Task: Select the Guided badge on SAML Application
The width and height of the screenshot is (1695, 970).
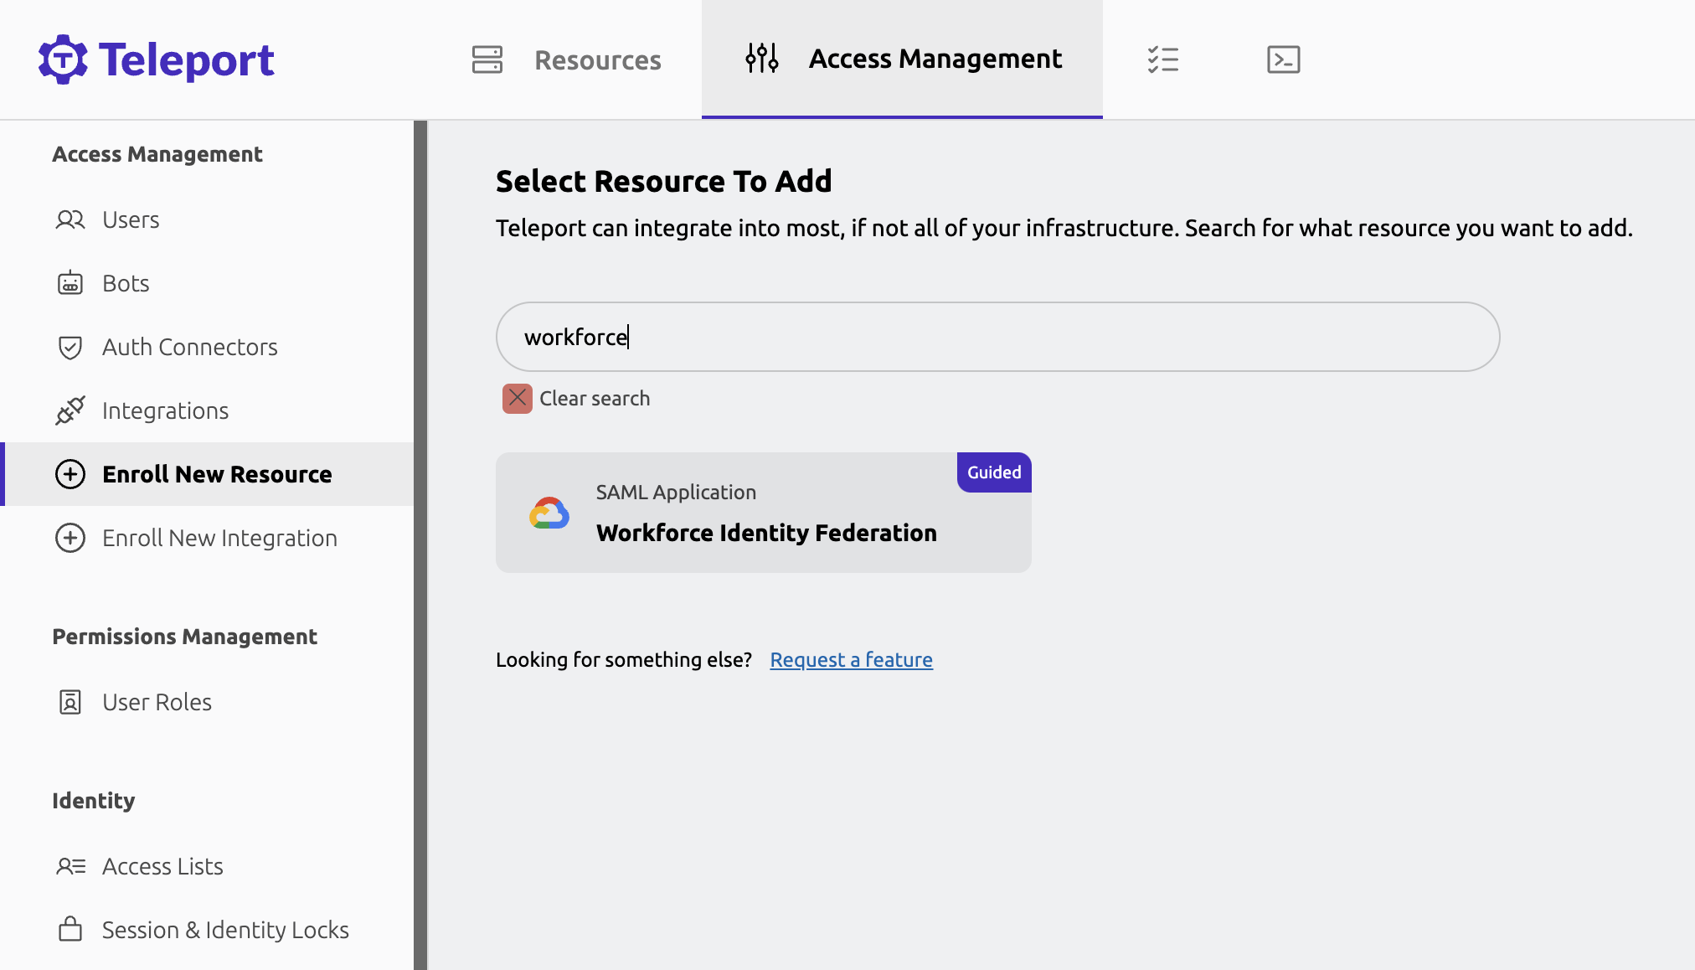Action: [994, 472]
